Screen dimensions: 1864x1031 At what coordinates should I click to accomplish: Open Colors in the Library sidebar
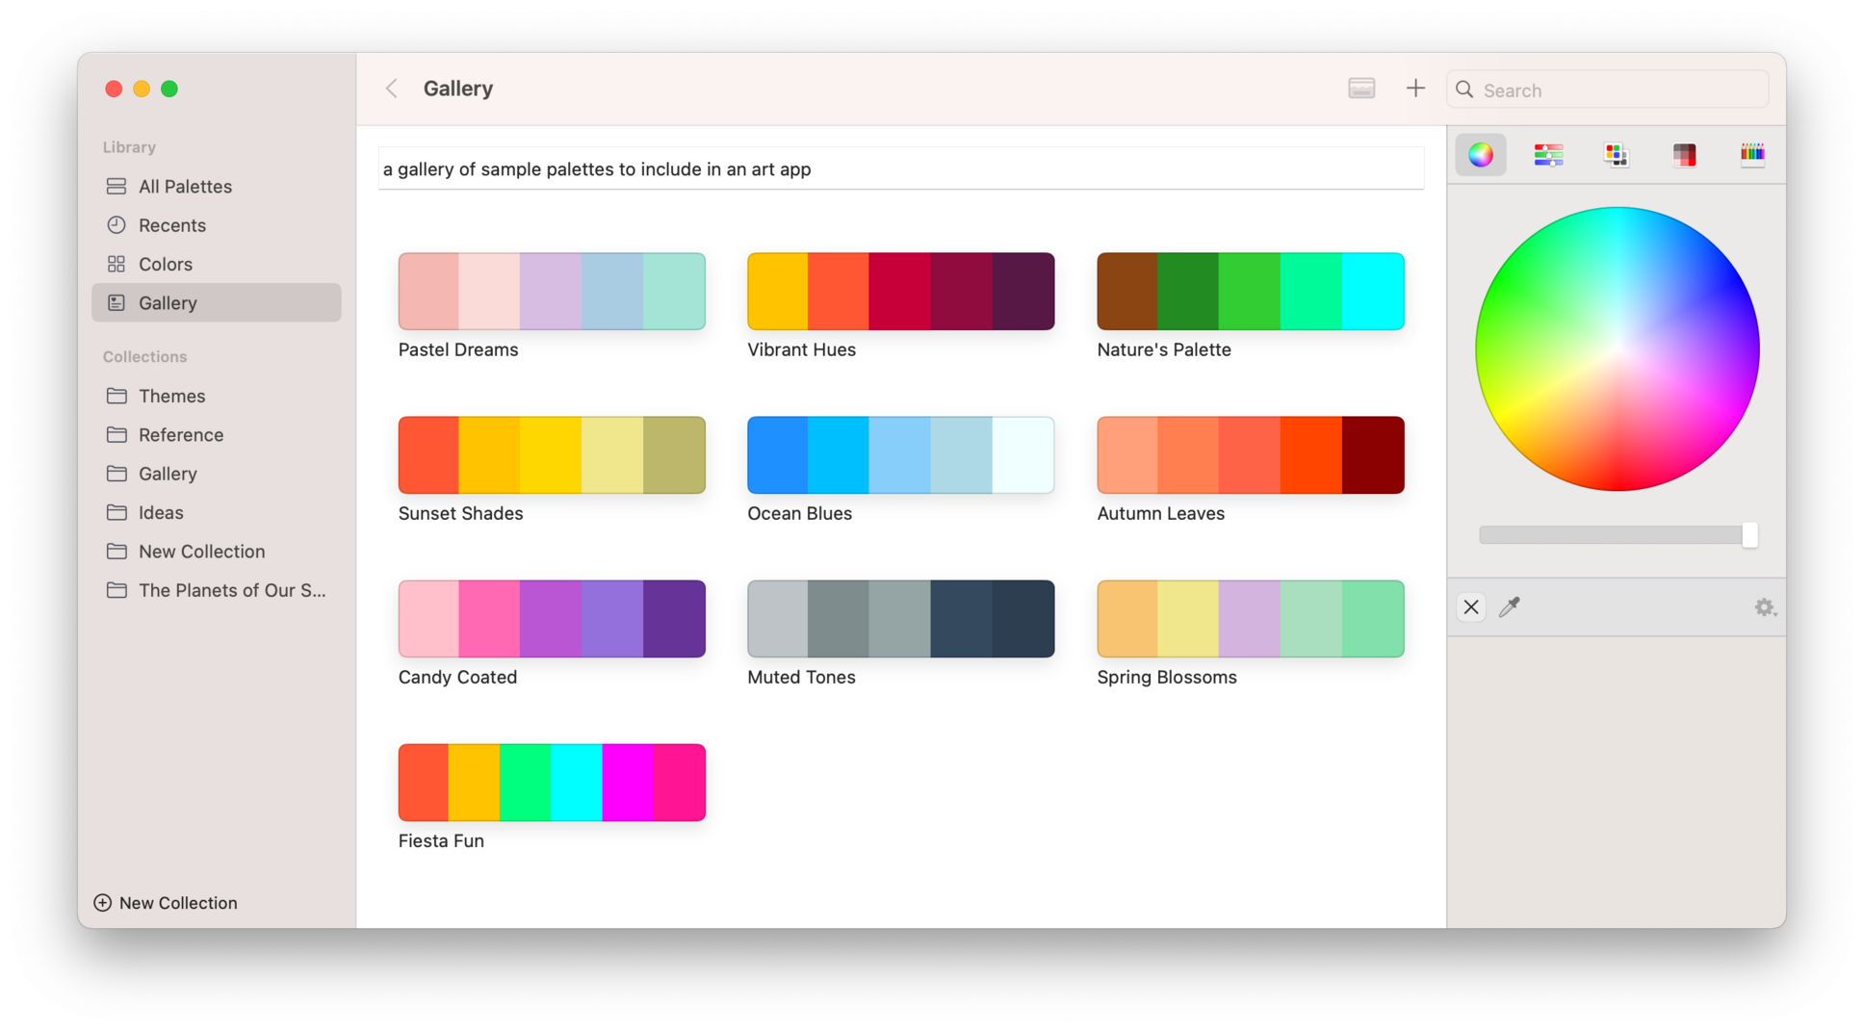click(217, 264)
